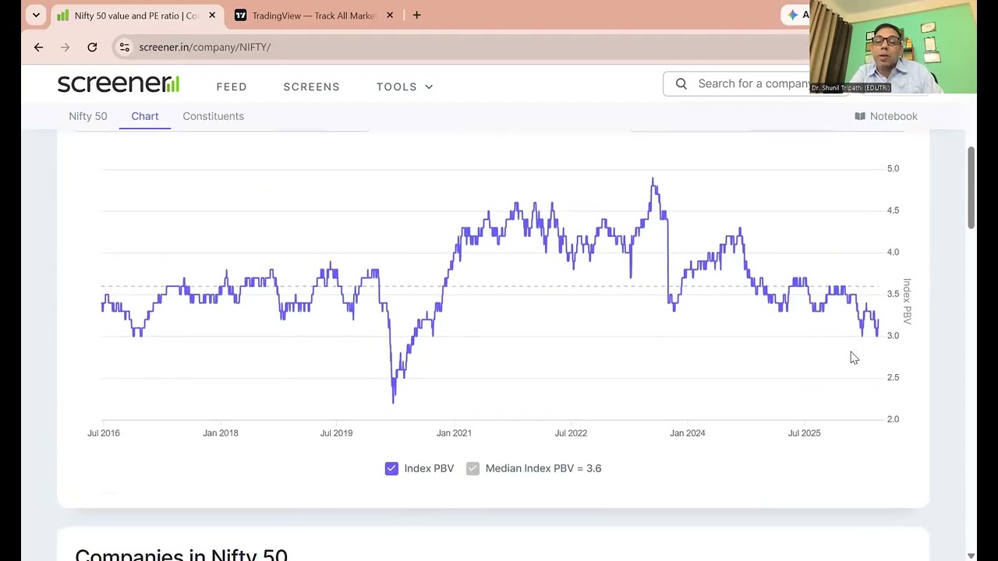Close the TradingView tab
Viewport: 998px width, 561px height.
[390, 15]
